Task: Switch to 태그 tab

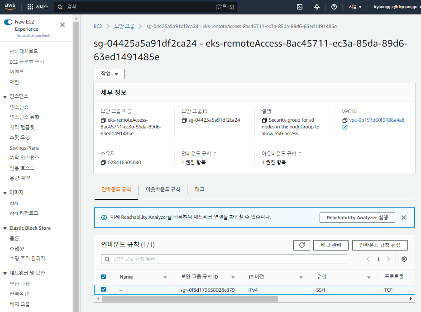Action: click(200, 189)
